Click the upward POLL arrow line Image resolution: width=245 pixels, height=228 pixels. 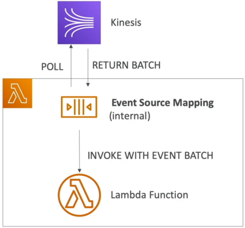coord(71,66)
